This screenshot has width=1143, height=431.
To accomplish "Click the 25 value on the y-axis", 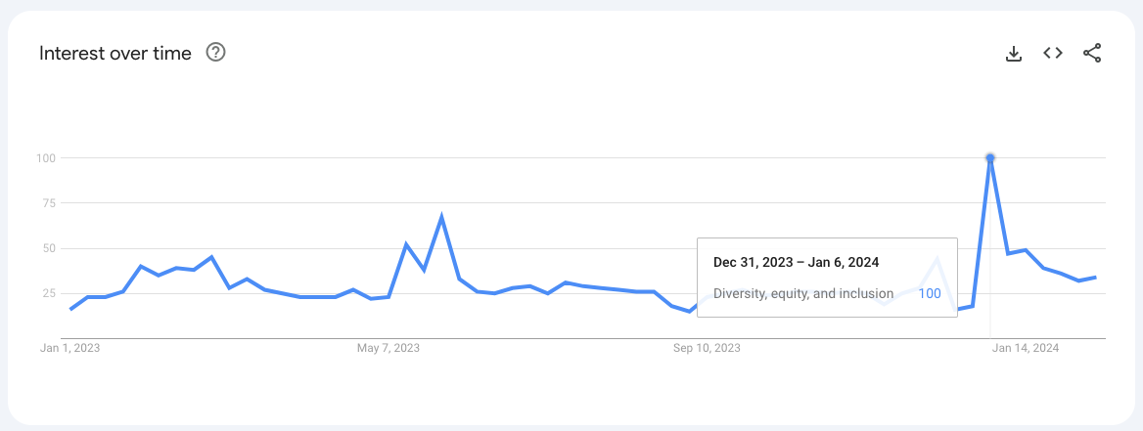I will coord(50,293).
